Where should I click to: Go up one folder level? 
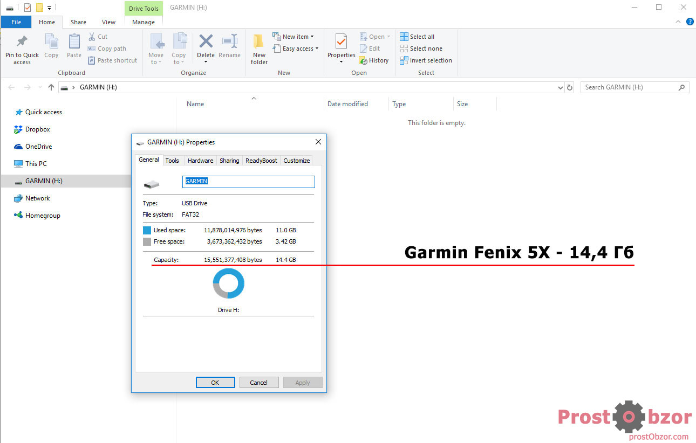pyautogui.click(x=51, y=87)
